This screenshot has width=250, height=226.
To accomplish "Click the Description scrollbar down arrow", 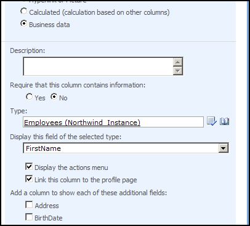I will [178, 71].
